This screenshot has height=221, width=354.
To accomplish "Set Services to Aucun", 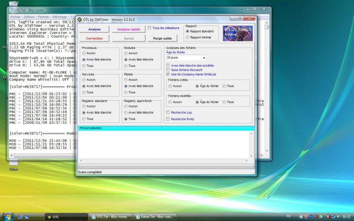I will [x=84, y=80].
